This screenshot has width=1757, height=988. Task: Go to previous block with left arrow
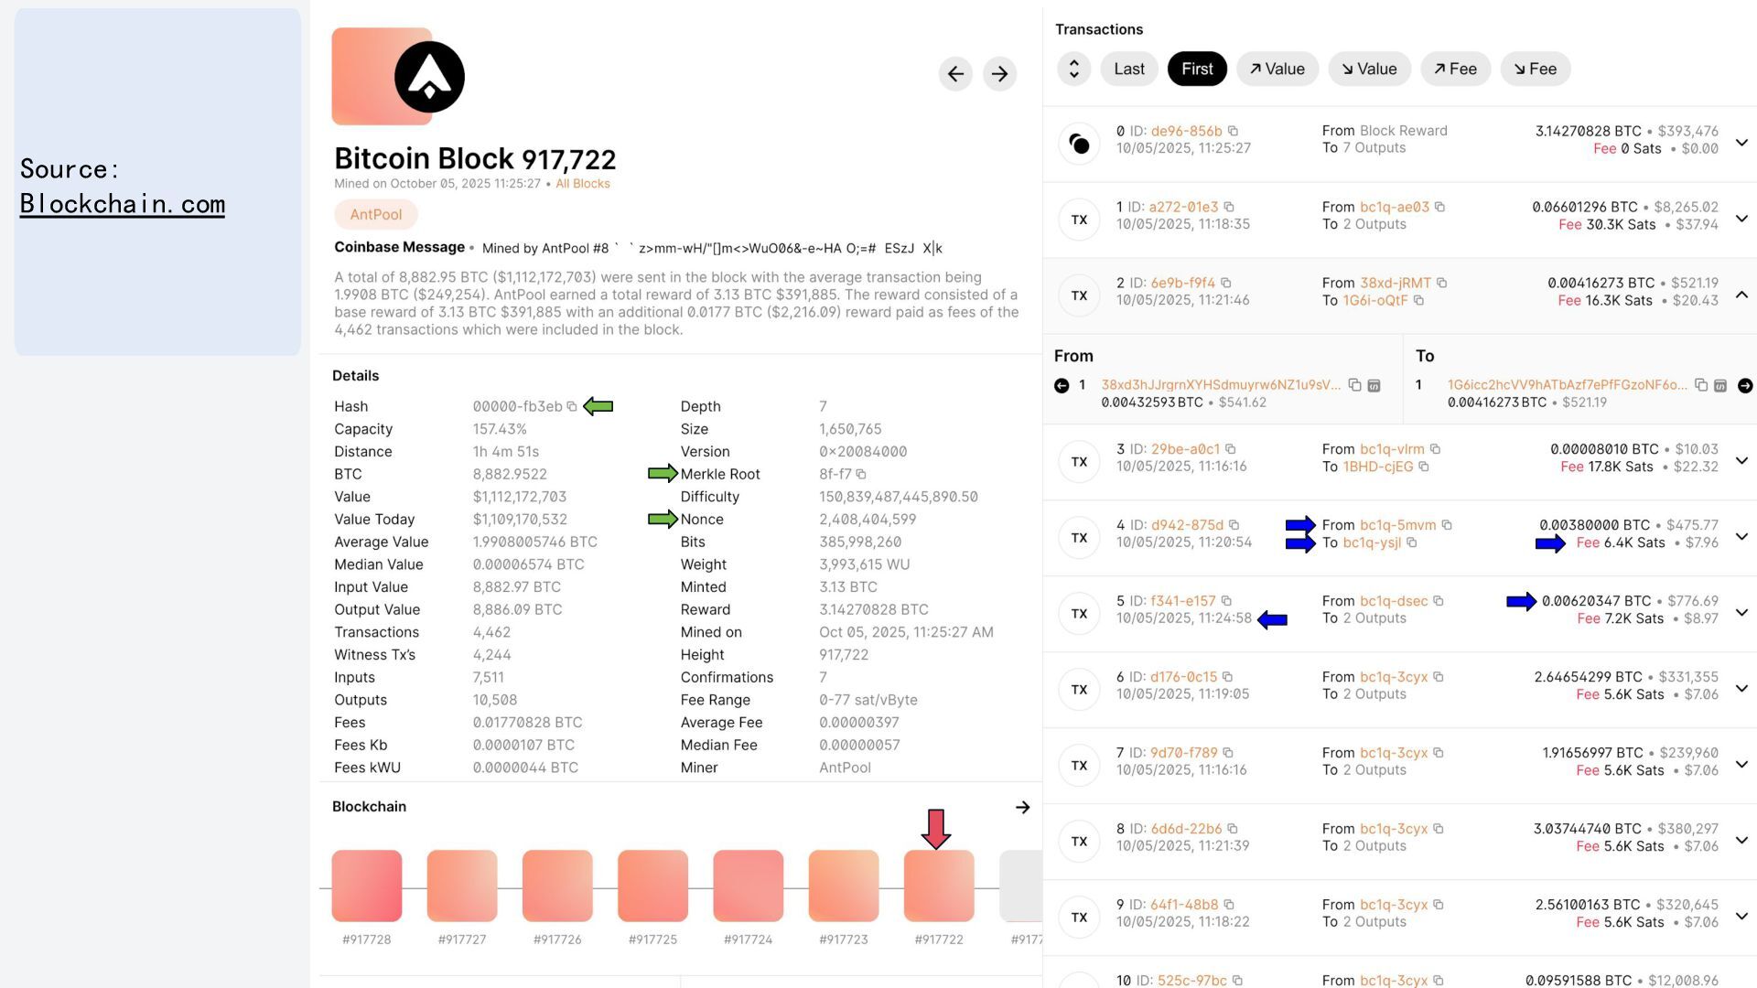point(955,74)
